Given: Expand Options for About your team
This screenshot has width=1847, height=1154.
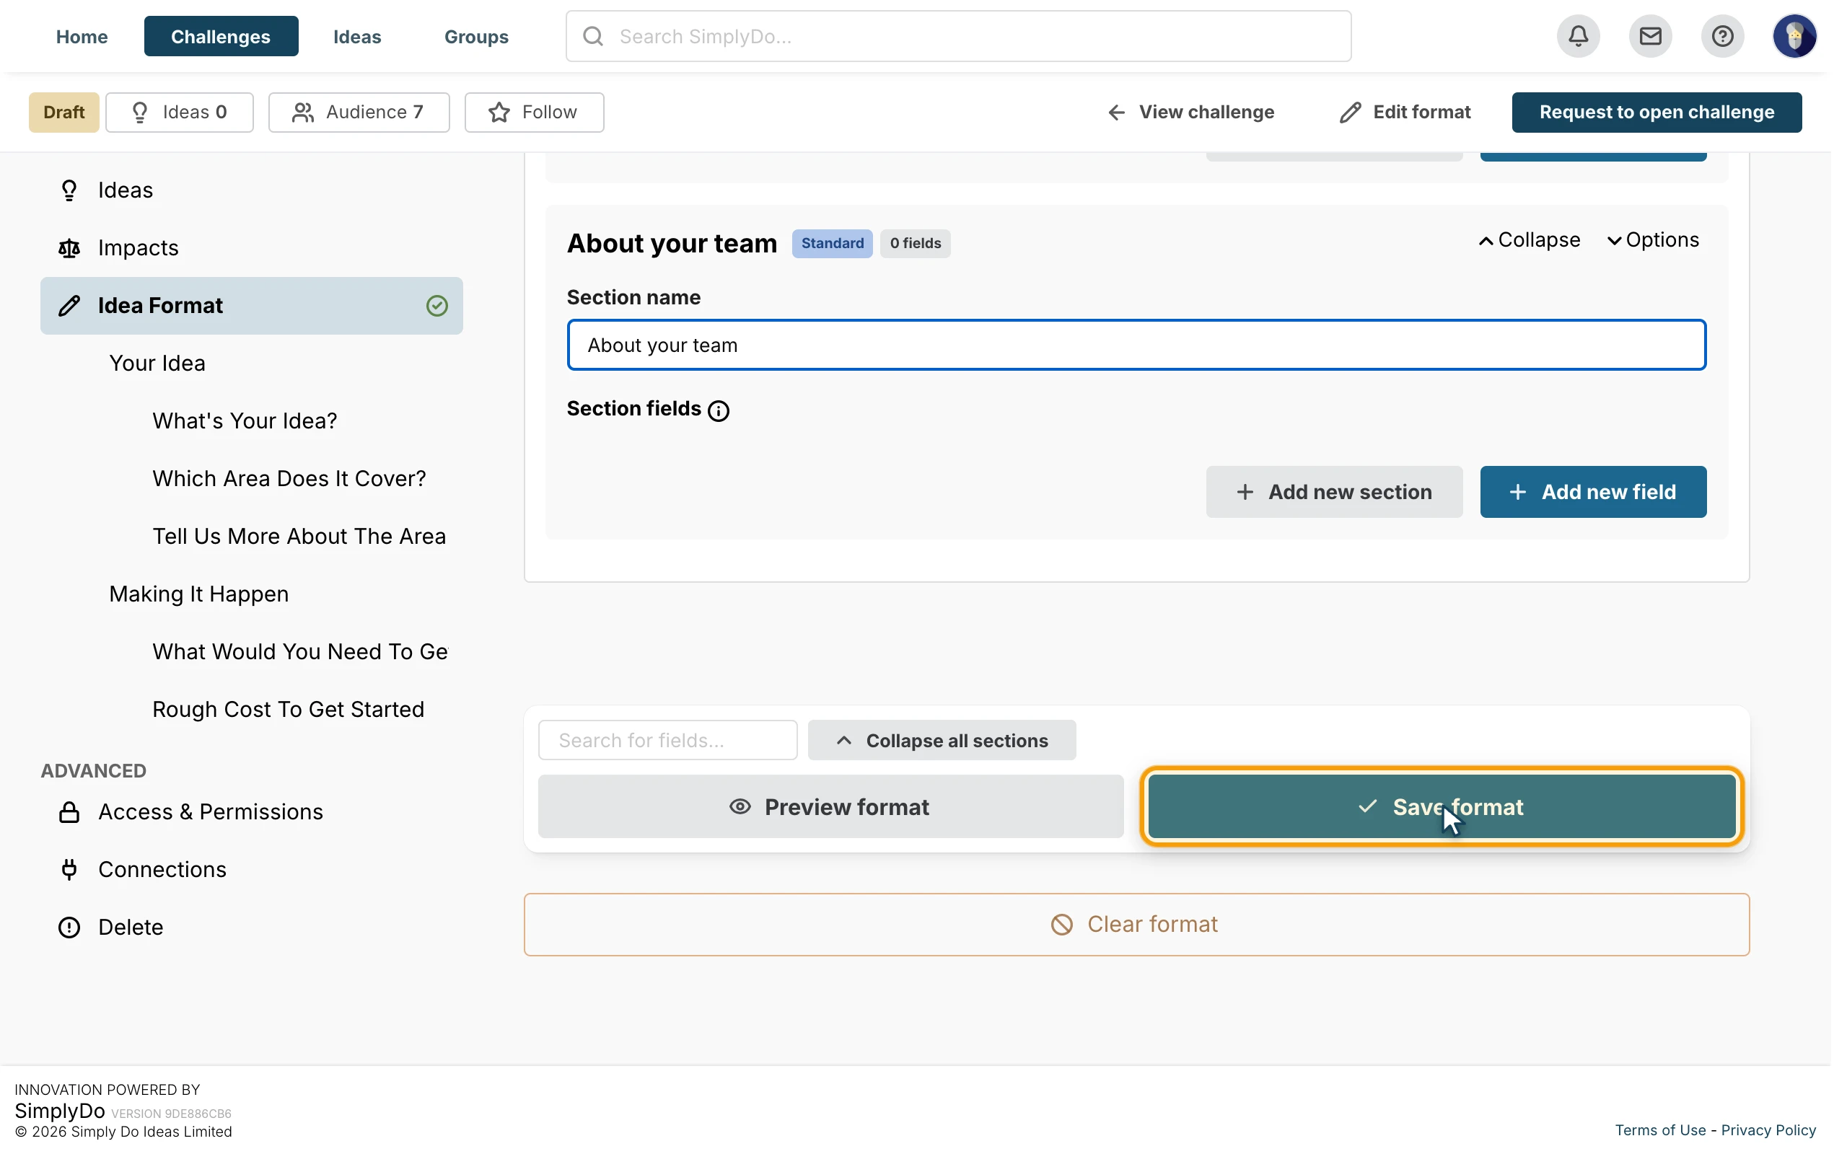Looking at the screenshot, I should 1653,240.
